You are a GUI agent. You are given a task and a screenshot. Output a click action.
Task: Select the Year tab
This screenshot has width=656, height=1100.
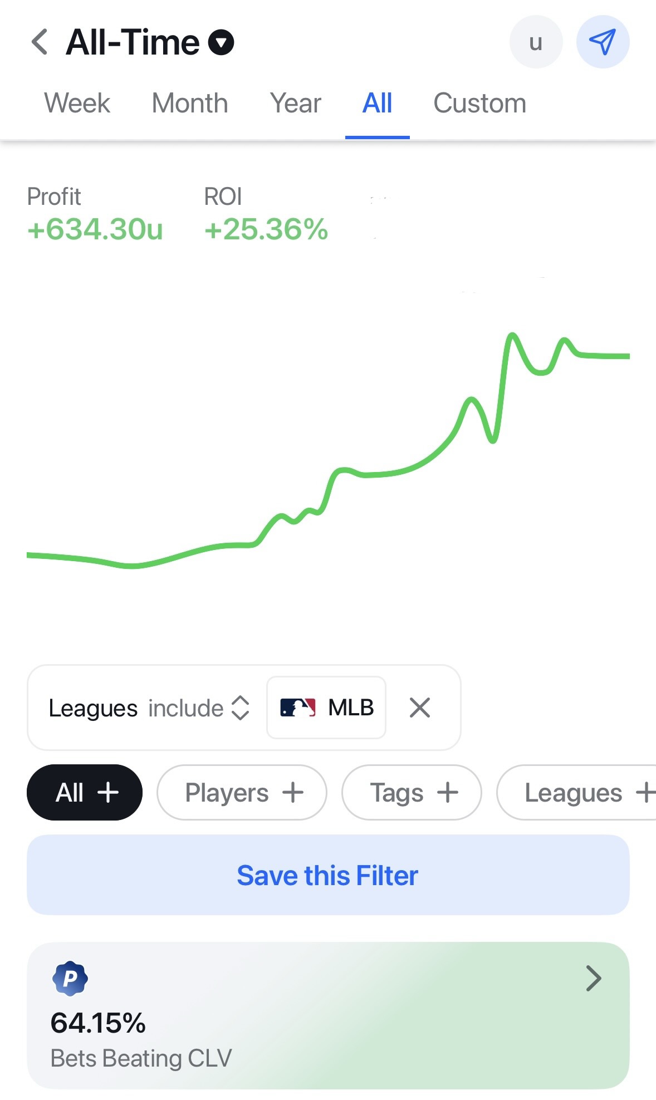click(296, 104)
